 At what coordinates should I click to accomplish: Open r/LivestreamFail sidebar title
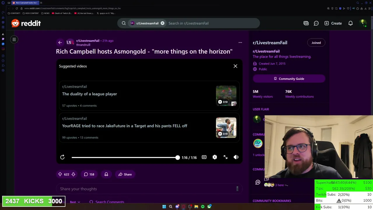click(x=270, y=43)
